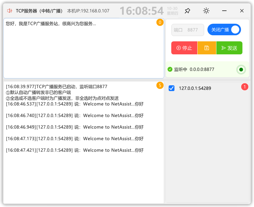Click the orange log counter badge 5
This screenshot has height=207, width=254.
[x=160, y=86]
